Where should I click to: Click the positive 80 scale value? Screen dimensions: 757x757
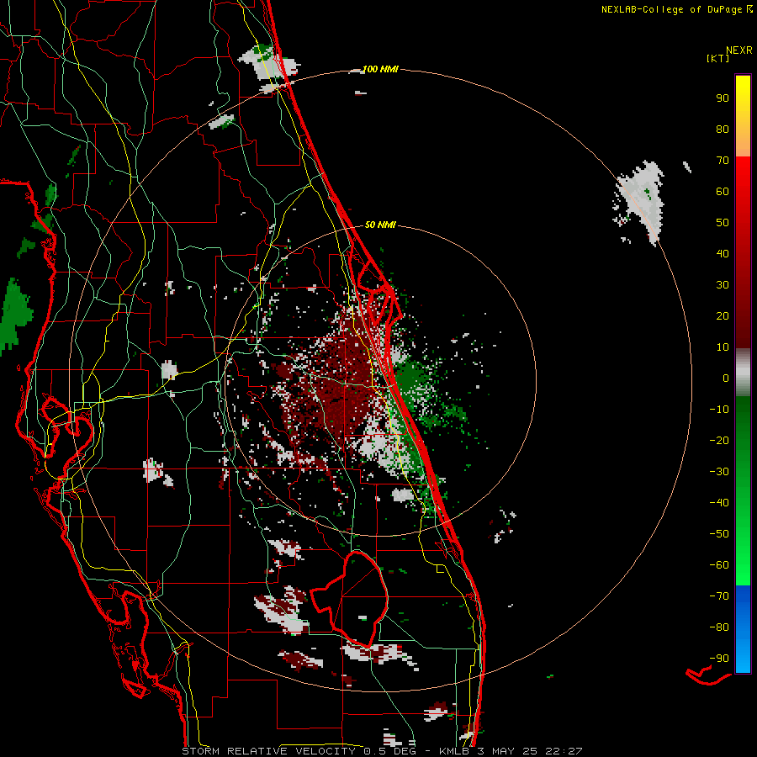coord(723,129)
